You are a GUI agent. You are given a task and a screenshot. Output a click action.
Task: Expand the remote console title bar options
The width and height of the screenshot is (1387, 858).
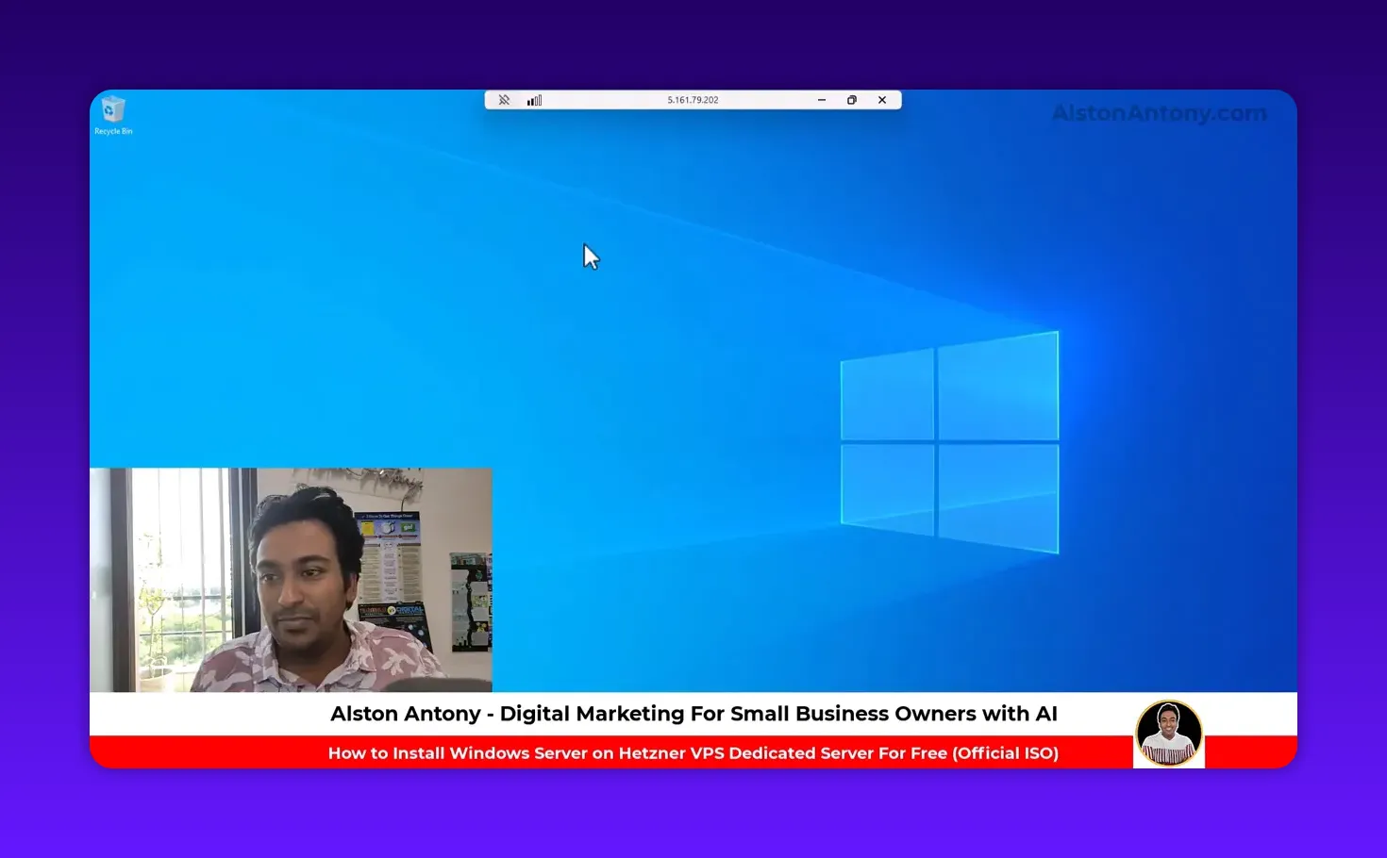point(693,99)
